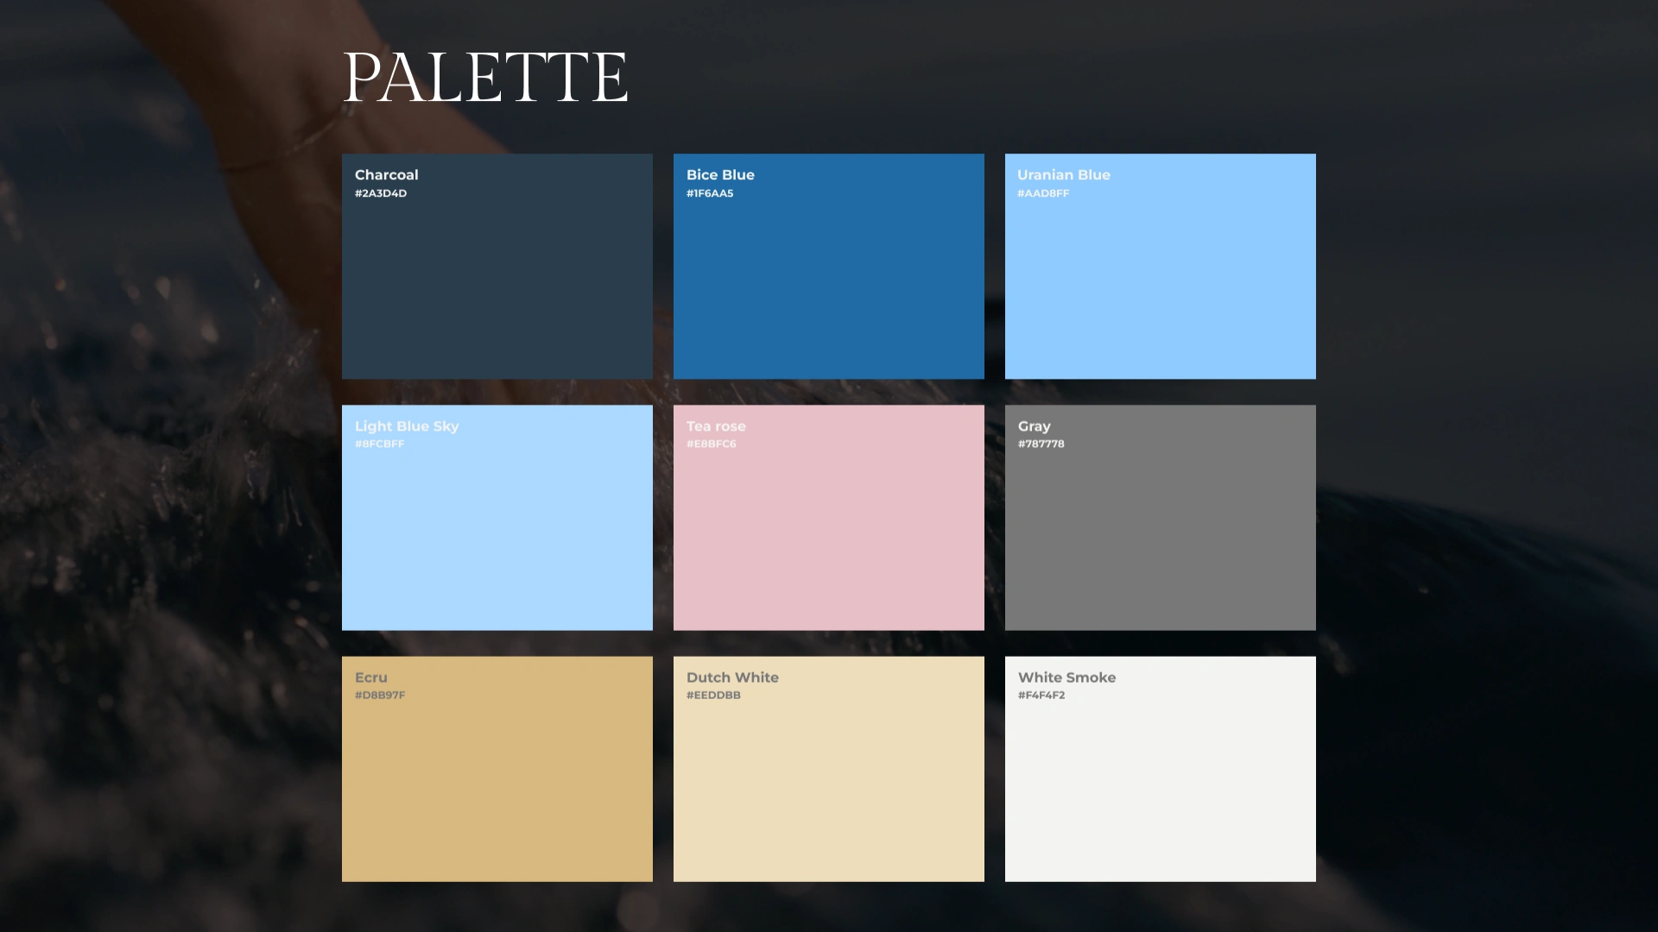Click the #E8BFC6 hex code
Image resolution: width=1658 pixels, height=932 pixels.
712,444
